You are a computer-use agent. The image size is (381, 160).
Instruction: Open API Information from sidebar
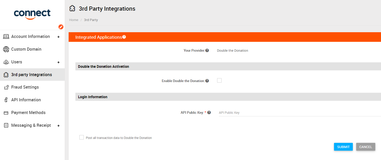[x=26, y=100]
